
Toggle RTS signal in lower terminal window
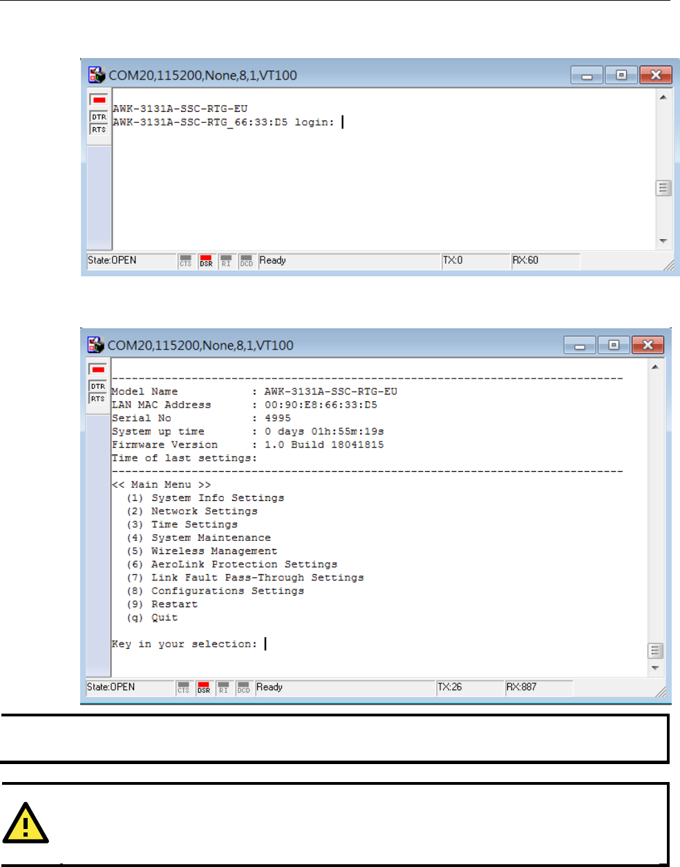(97, 399)
